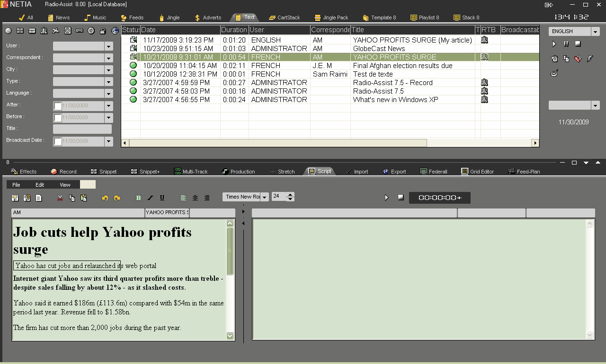Open the Edit menu in script editor
The height and width of the screenshot is (364, 606).
40,185
